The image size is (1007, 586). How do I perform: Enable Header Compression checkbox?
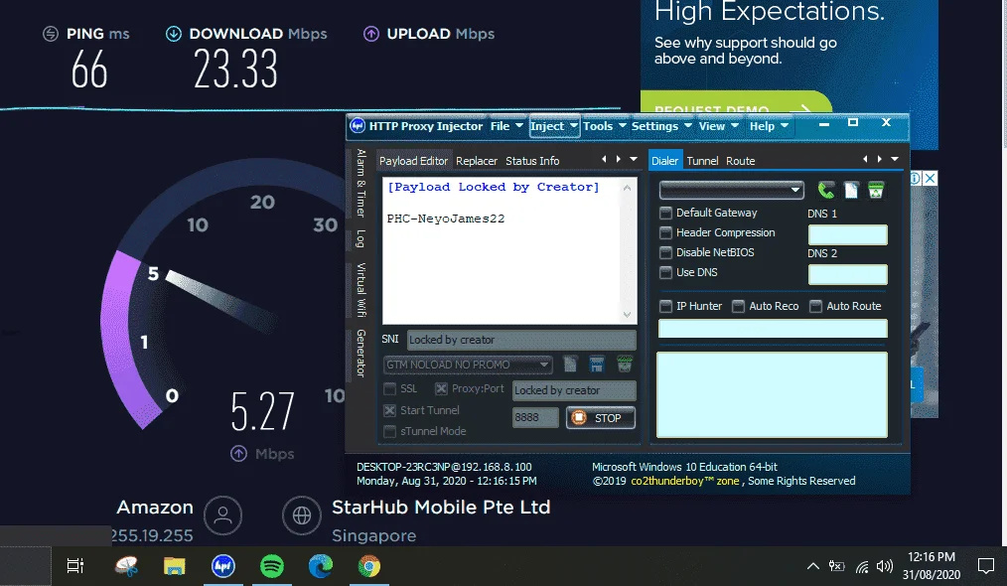(666, 232)
